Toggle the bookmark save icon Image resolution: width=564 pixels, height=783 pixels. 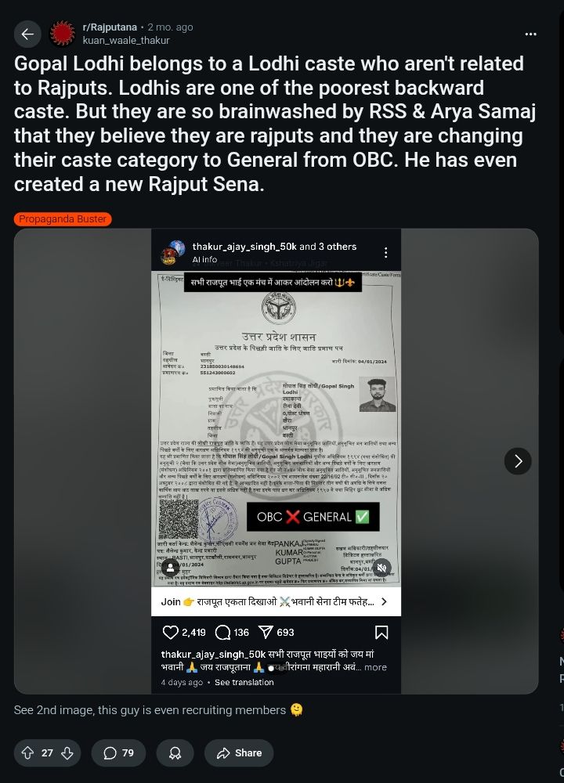click(381, 632)
